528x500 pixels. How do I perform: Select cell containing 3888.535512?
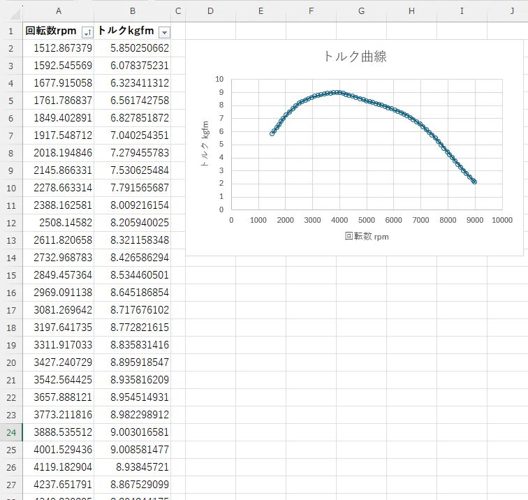tap(59, 432)
